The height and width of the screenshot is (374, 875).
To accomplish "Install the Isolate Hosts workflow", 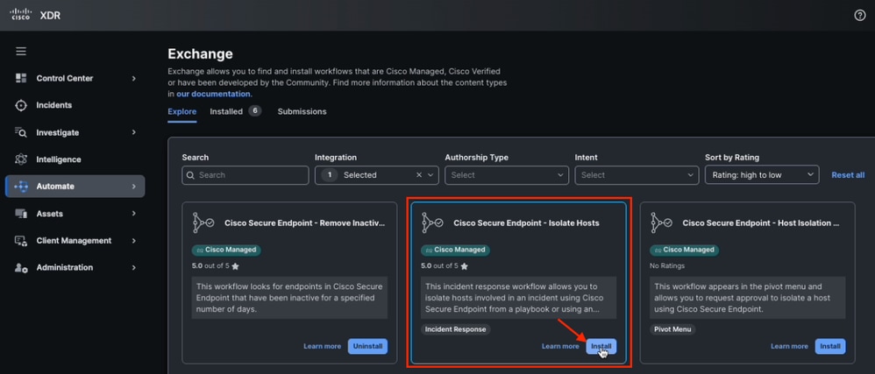I will (601, 346).
